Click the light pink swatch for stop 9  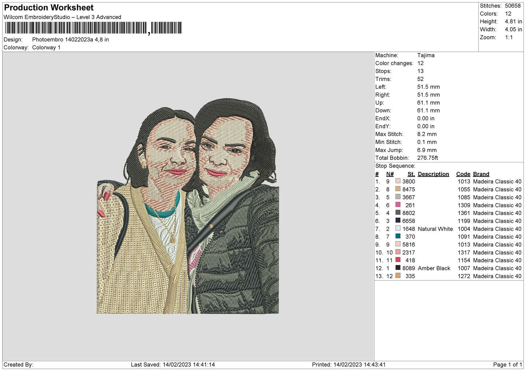(x=398, y=244)
